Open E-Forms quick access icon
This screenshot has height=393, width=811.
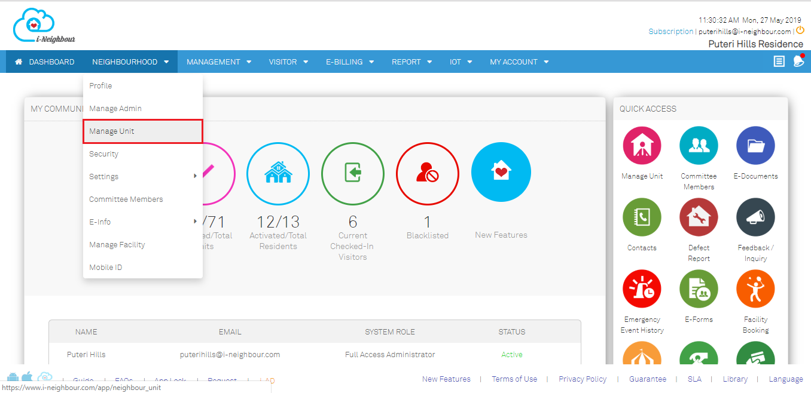tap(699, 289)
